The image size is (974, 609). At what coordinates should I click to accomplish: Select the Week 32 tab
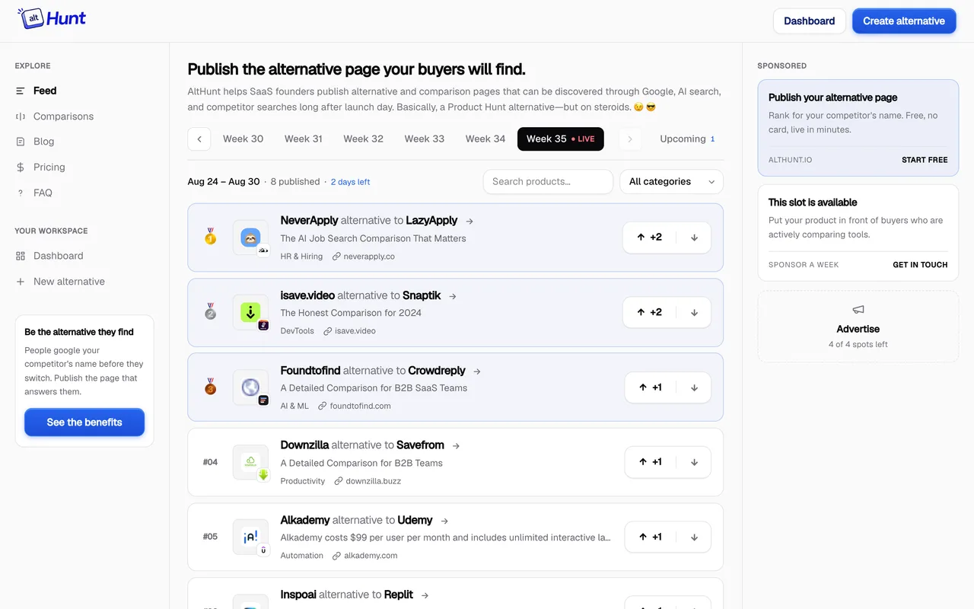click(364, 139)
